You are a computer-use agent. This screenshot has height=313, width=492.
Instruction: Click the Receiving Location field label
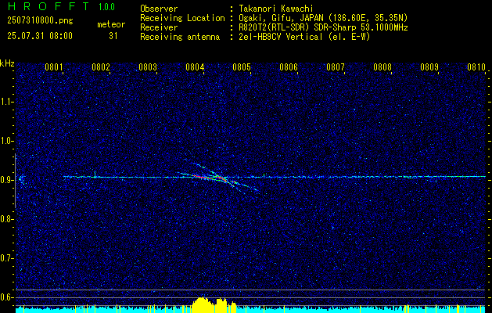pyautogui.click(x=182, y=18)
